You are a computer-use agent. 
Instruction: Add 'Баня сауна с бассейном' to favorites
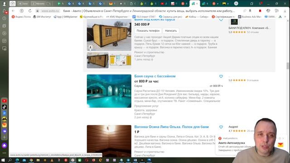(221, 77)
